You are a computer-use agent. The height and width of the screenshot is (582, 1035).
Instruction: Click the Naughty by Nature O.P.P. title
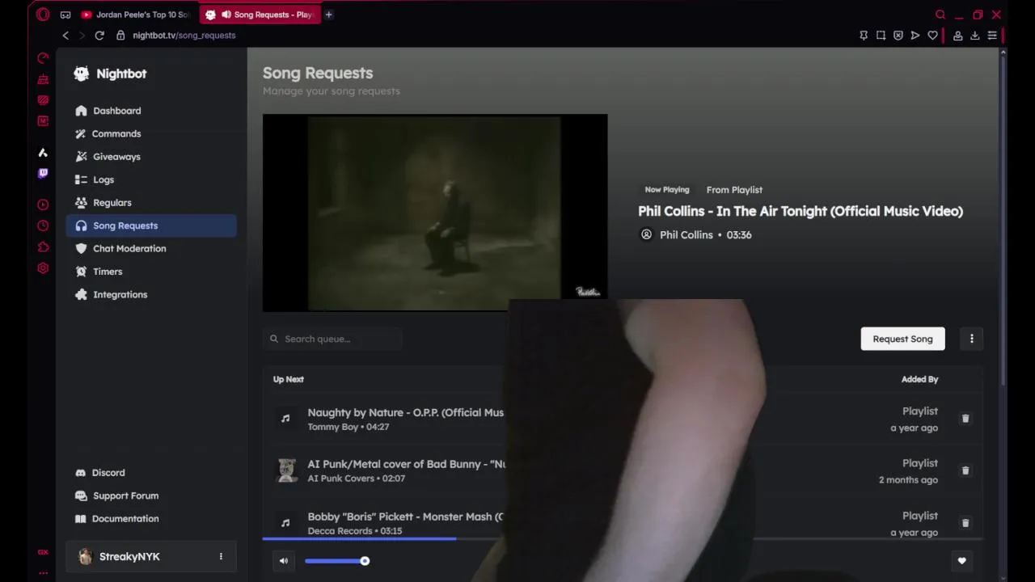coord(406,412)
